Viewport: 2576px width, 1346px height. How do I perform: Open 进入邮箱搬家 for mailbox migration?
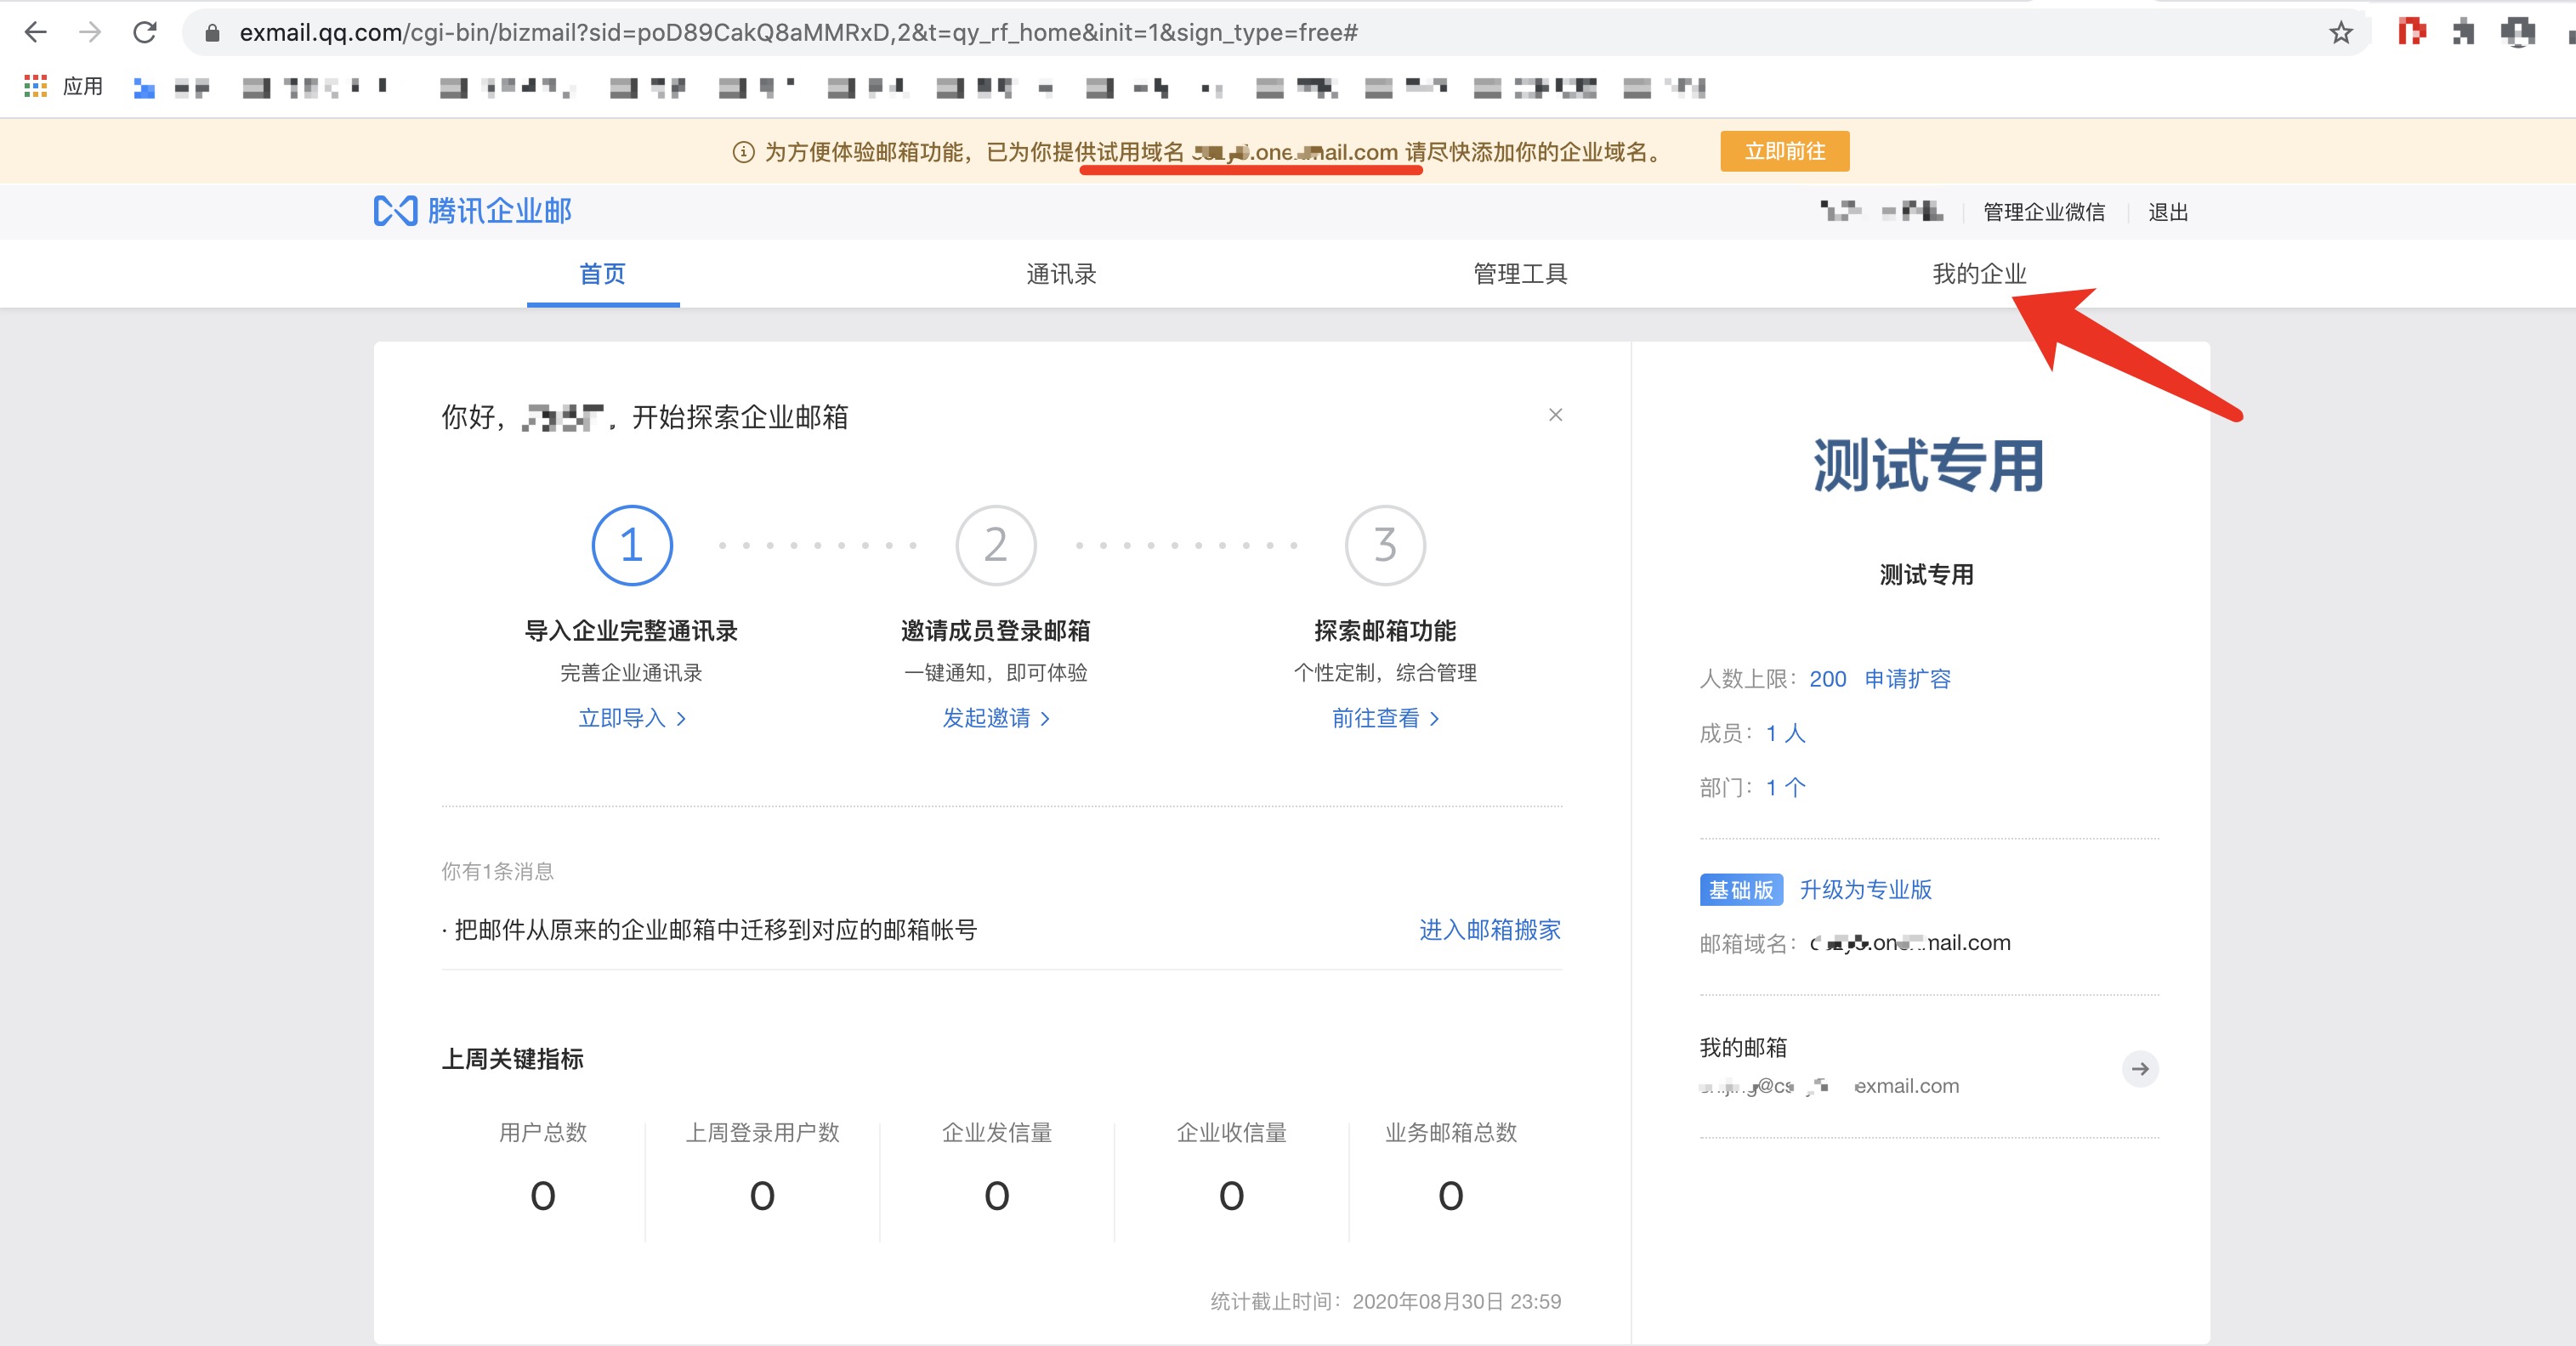click(1489, 930)
